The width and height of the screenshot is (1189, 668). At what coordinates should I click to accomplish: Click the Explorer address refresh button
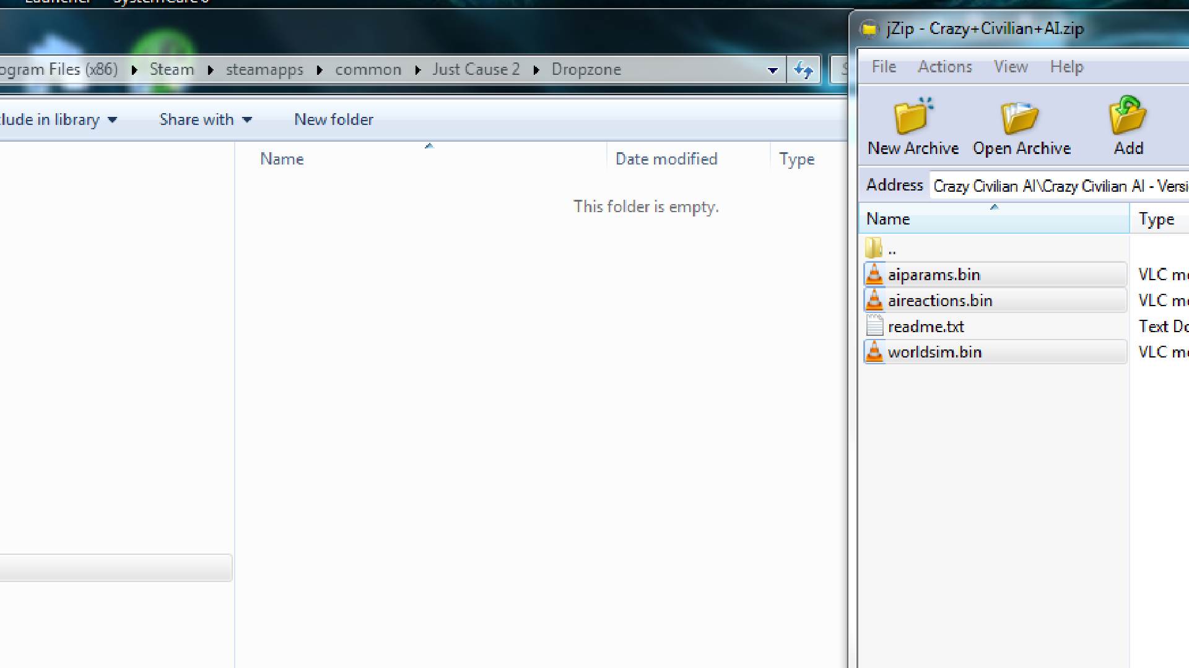pos(803,70)
